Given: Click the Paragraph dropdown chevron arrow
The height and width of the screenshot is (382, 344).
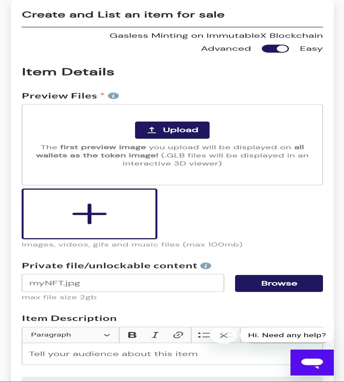Looking at the screenshot, I should point(107,335).
